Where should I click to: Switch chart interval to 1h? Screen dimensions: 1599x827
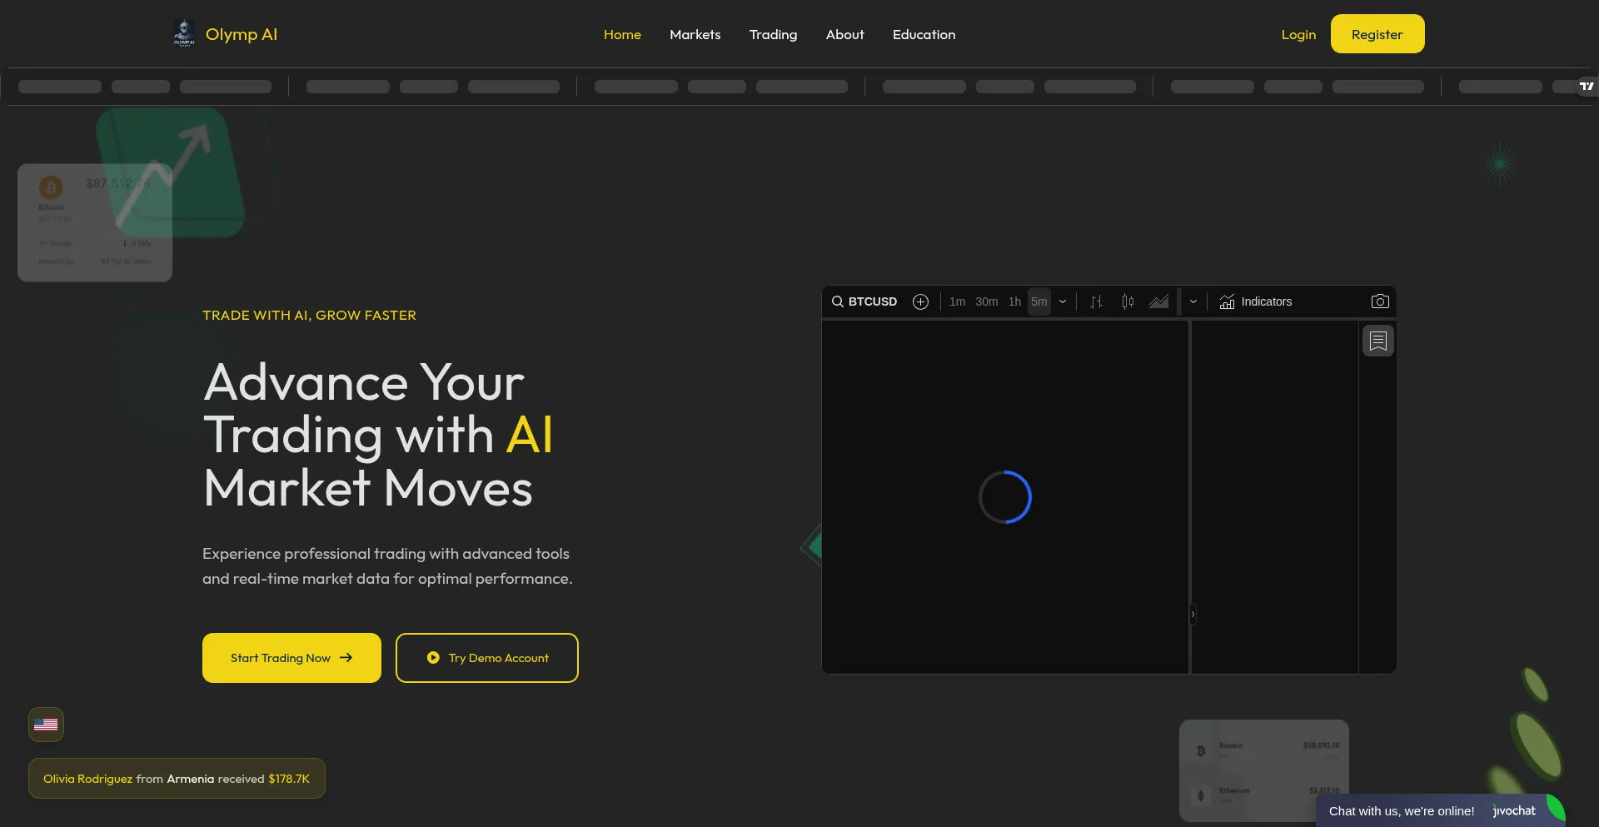[x=1014, y=301]
